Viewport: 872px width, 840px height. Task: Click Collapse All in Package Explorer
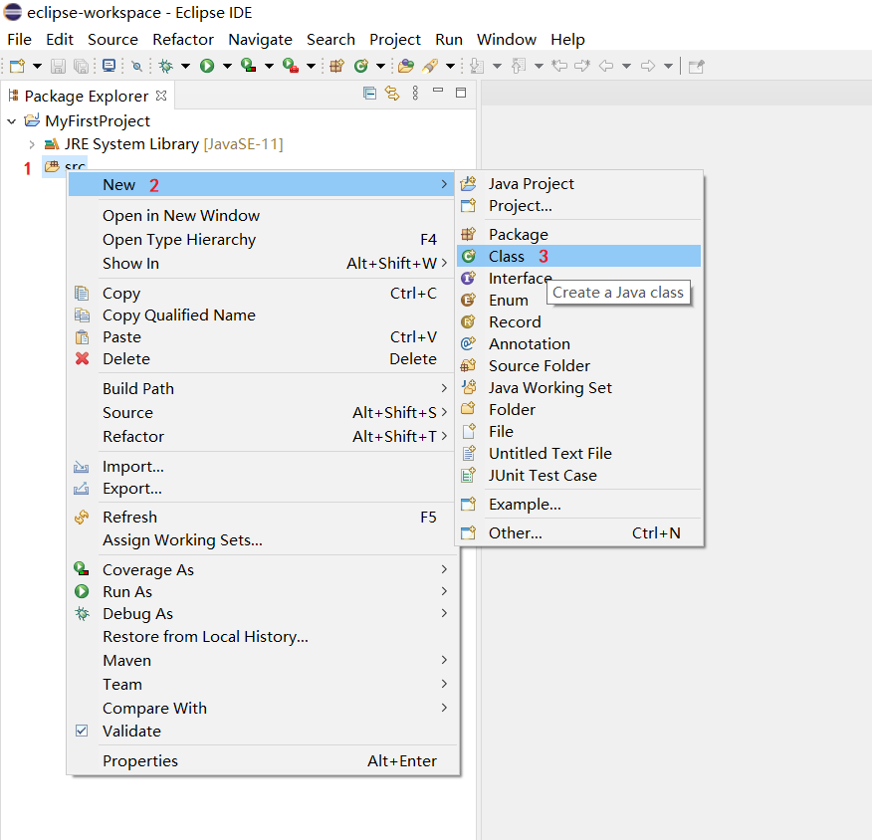(x=369, y=93)
